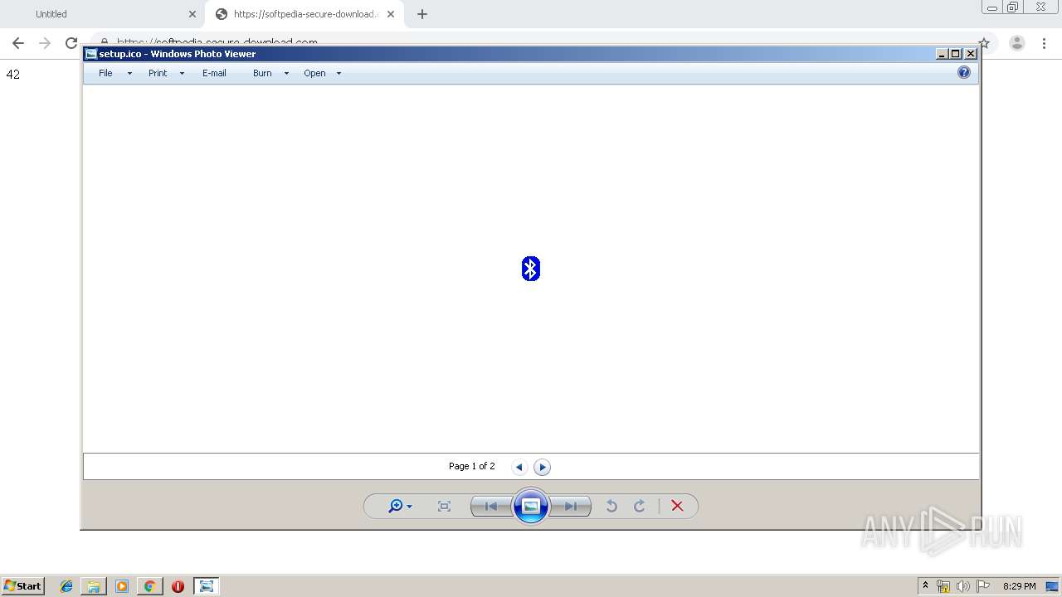The image size is (1062, 597).
Task: Click the number 42 on page
Action: tap(12, 75)
